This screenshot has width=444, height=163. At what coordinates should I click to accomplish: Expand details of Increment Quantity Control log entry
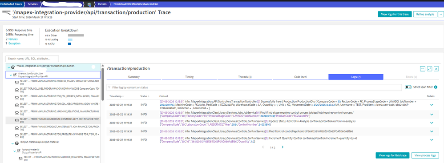click(432, 140)
